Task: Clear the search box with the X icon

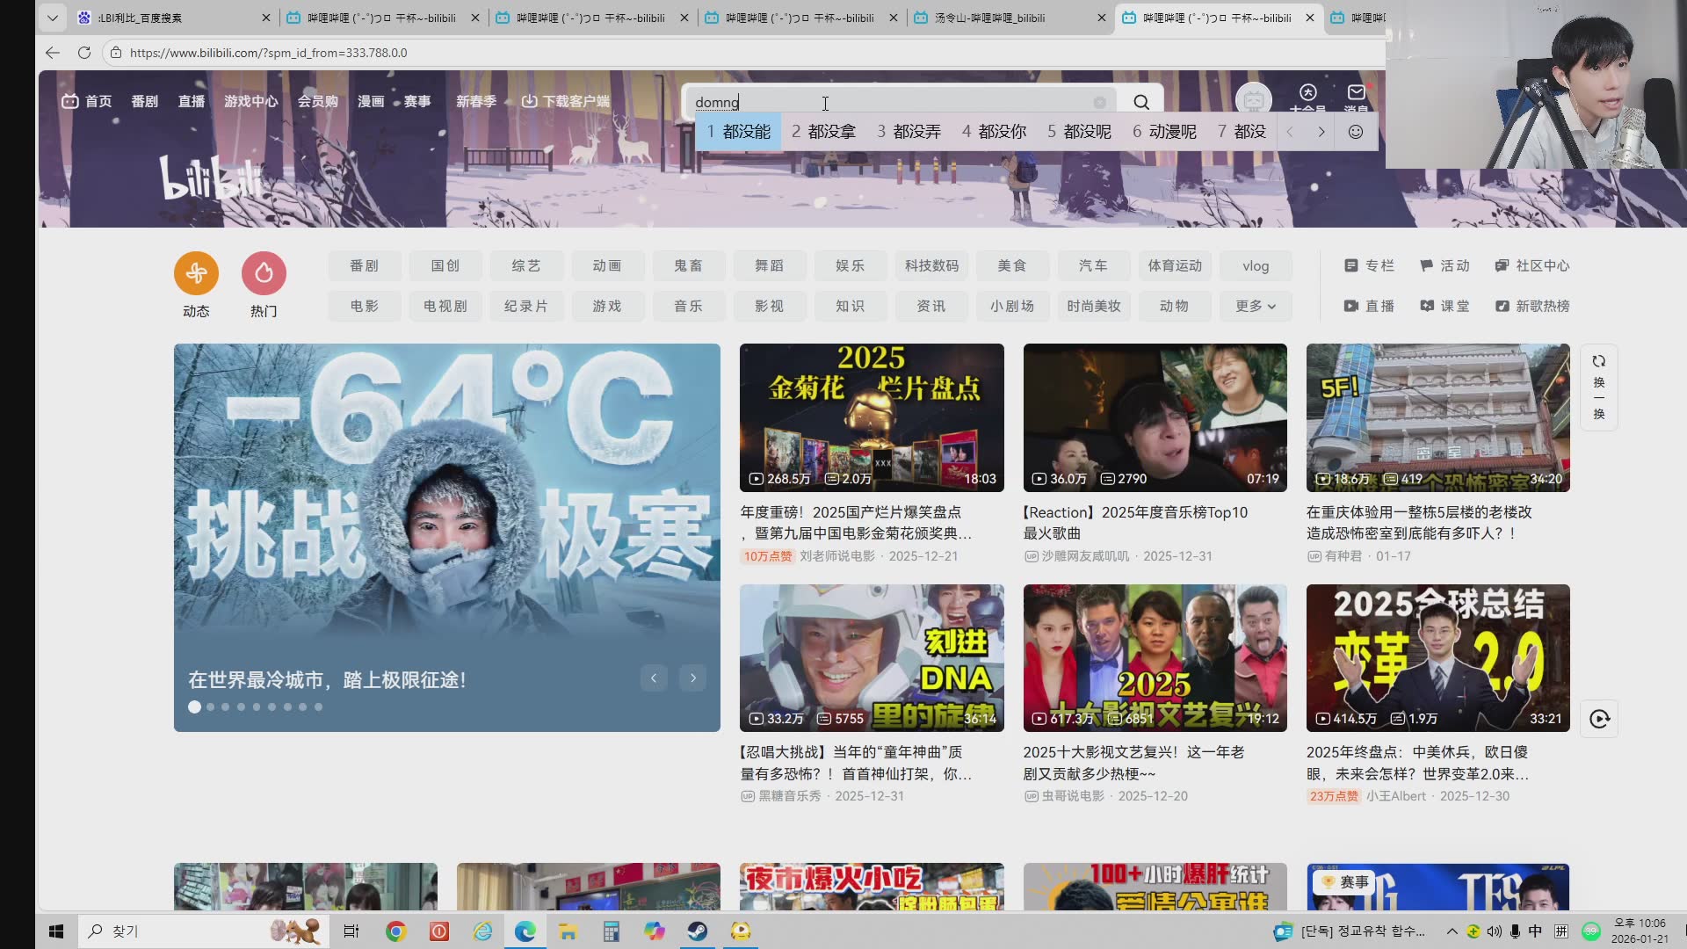Action: 1099,102
